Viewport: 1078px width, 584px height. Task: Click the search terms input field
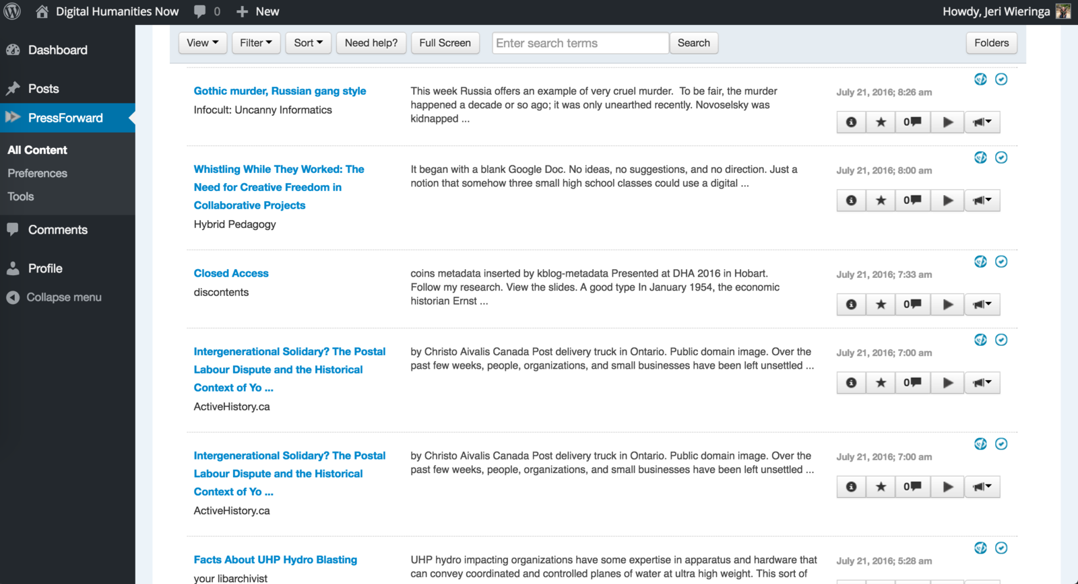[x=580, y=43]
